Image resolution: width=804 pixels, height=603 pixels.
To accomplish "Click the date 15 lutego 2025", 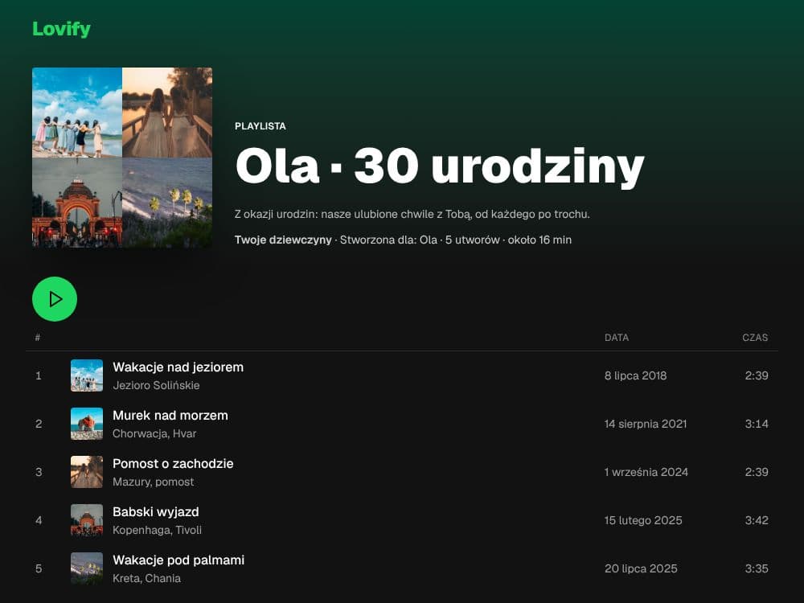I will (643, 520).
